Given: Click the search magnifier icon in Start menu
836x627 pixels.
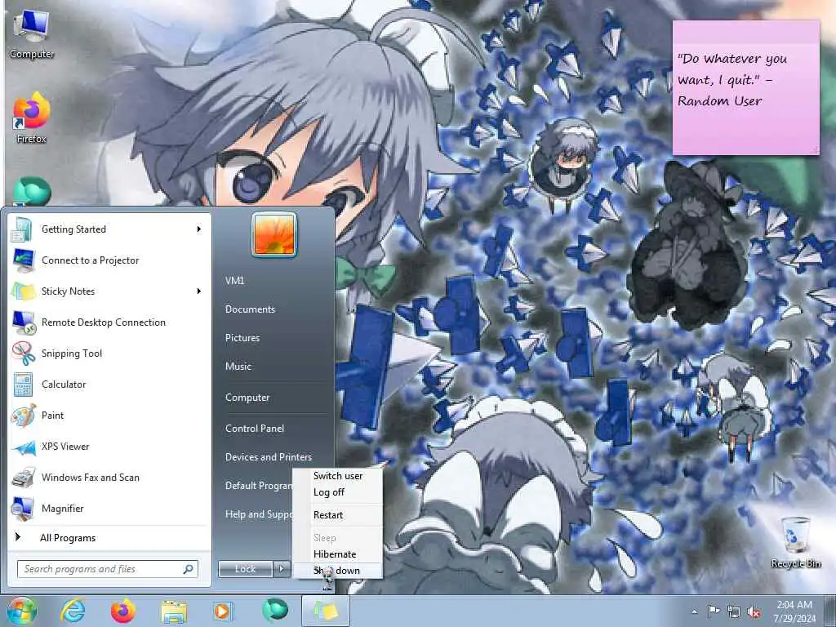Looking at the screenshot, I should [x=189, y=569].
